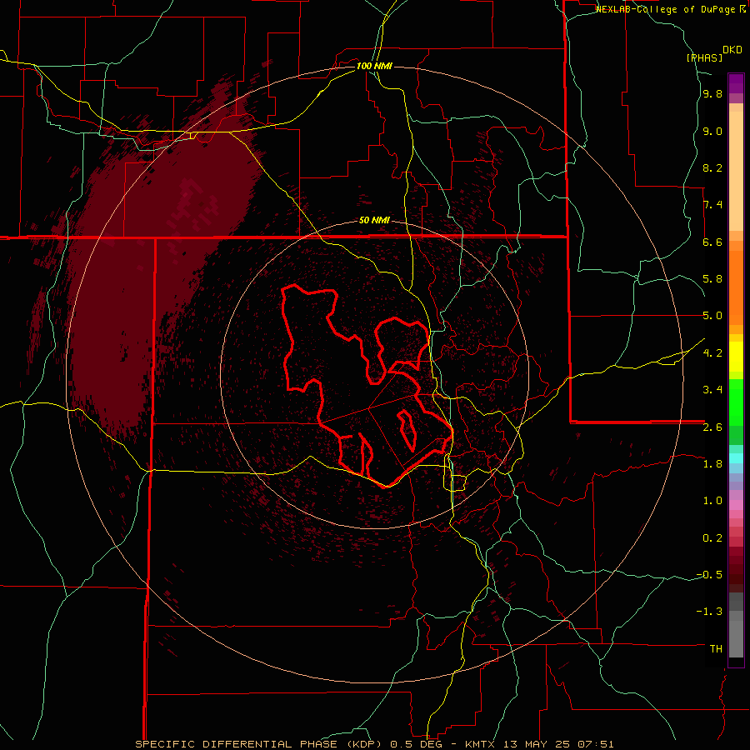Click the -0.5 legend value

[x=709, y=575]
